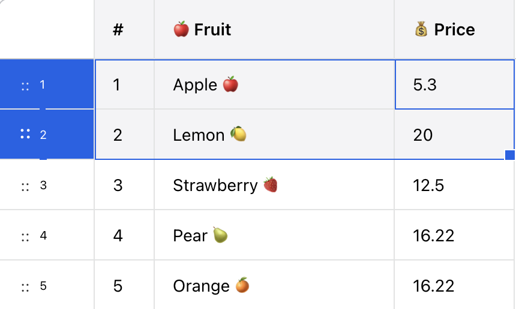Click the drag handle for row 2
This screenshot has height=309, width=516.
pyautogui.click(x=25, y=135)
